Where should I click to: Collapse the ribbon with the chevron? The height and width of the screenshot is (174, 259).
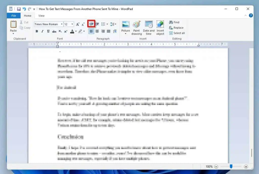point(245,15)
